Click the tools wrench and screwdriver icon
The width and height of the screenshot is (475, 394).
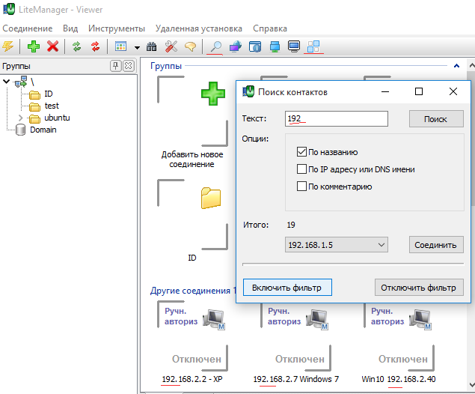click(171, 46)
